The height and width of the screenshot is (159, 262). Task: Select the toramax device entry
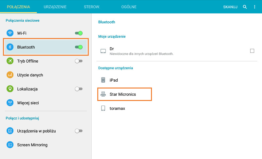click(117, 108)
